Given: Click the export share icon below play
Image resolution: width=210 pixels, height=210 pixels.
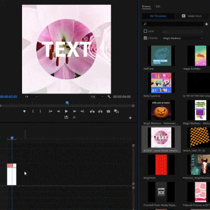Looking at the screenshot, I should (66, 117).
